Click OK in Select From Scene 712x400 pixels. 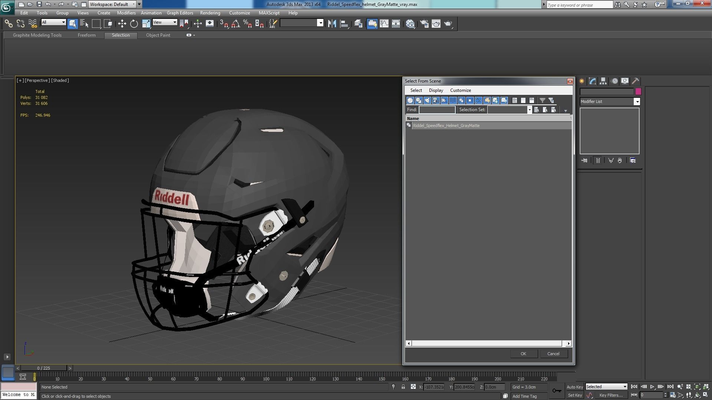click(523, 354)
